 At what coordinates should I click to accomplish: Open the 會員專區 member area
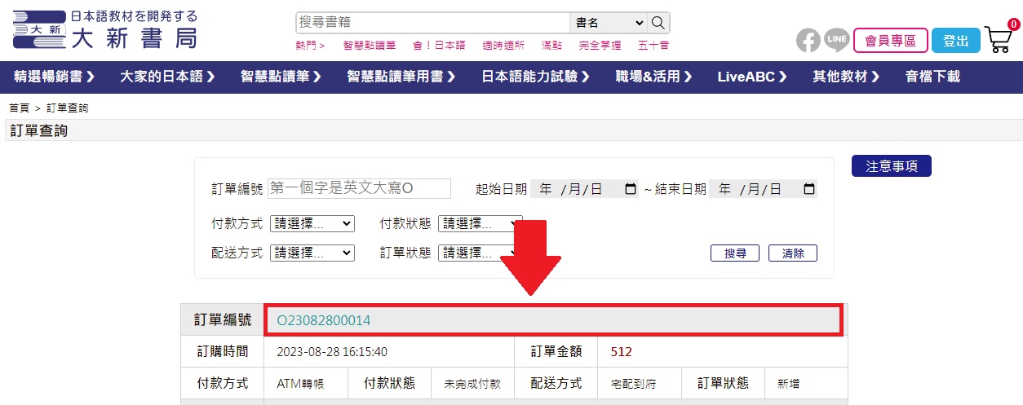click(x=890, y=40)
